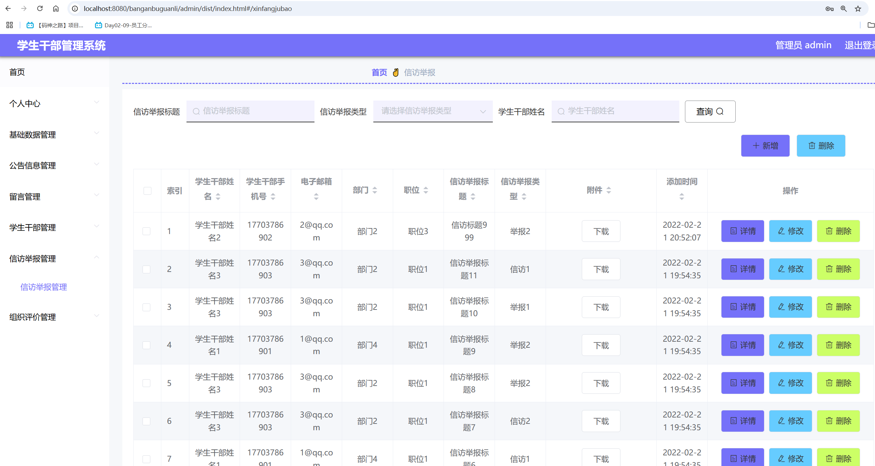875x466 pixels.
Task: Click 删除 trash button on row 3
Action: coord(838,307)
